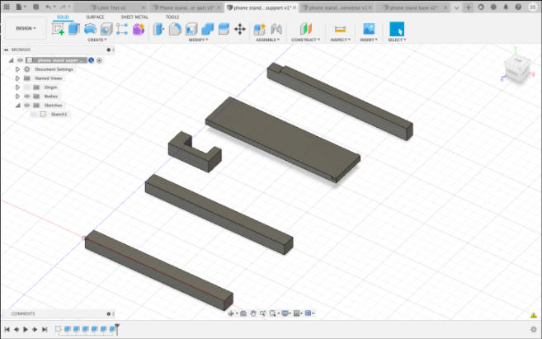Open the Data Panel grid icon
The width and height of the screenshot is (542, 339).
coord(7,7)
